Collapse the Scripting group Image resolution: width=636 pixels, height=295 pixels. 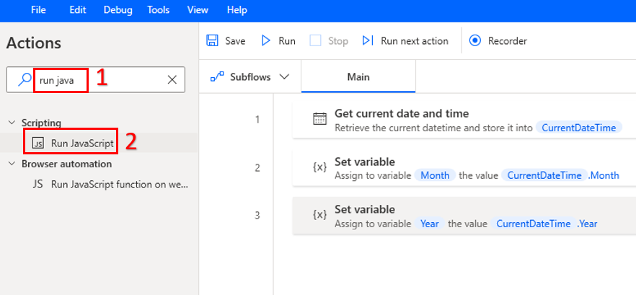(x=11, y=123)
